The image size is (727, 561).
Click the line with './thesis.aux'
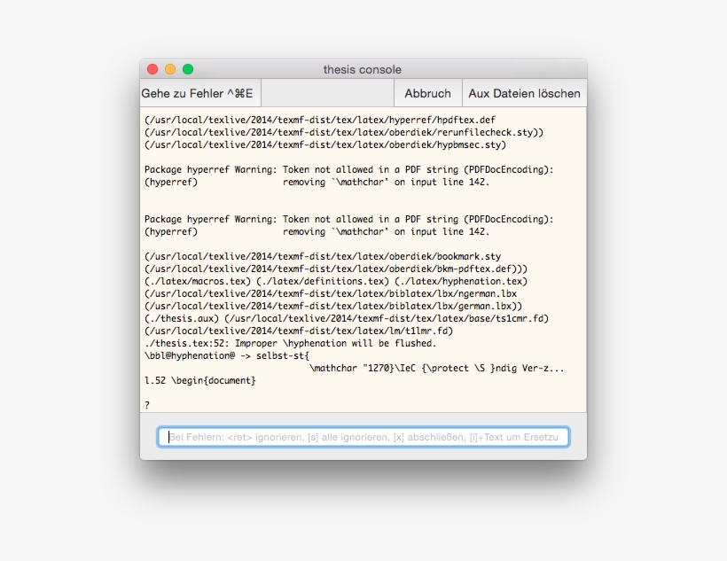coord(347,318)
